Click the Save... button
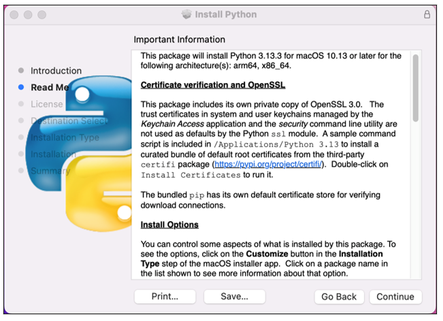Image resolution: width=443 pixels, height=321 pixels. [234, 297]
